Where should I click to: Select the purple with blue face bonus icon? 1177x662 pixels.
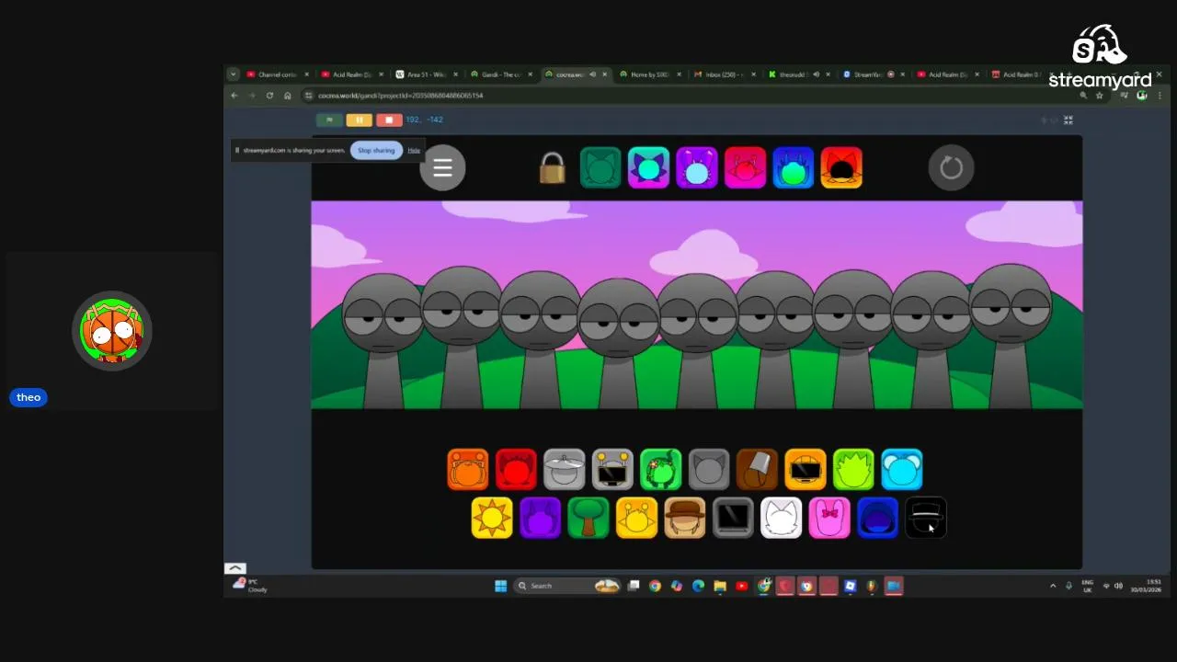tap(697, 168)
